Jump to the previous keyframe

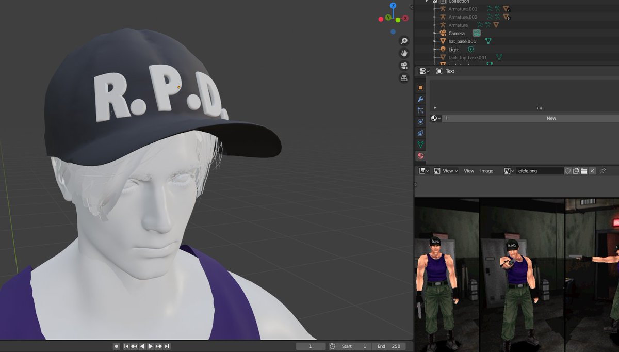[x=134, y=346]
